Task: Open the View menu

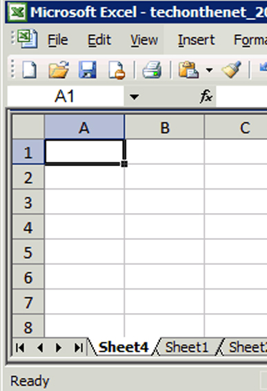Action: tap(144, 40)
